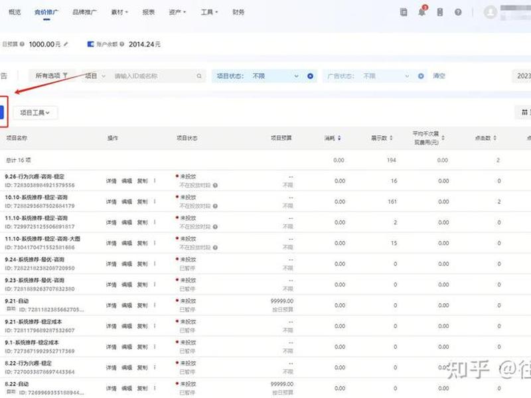Go to the 概览 tab
The image size is (531, 398).
[15, 12]
